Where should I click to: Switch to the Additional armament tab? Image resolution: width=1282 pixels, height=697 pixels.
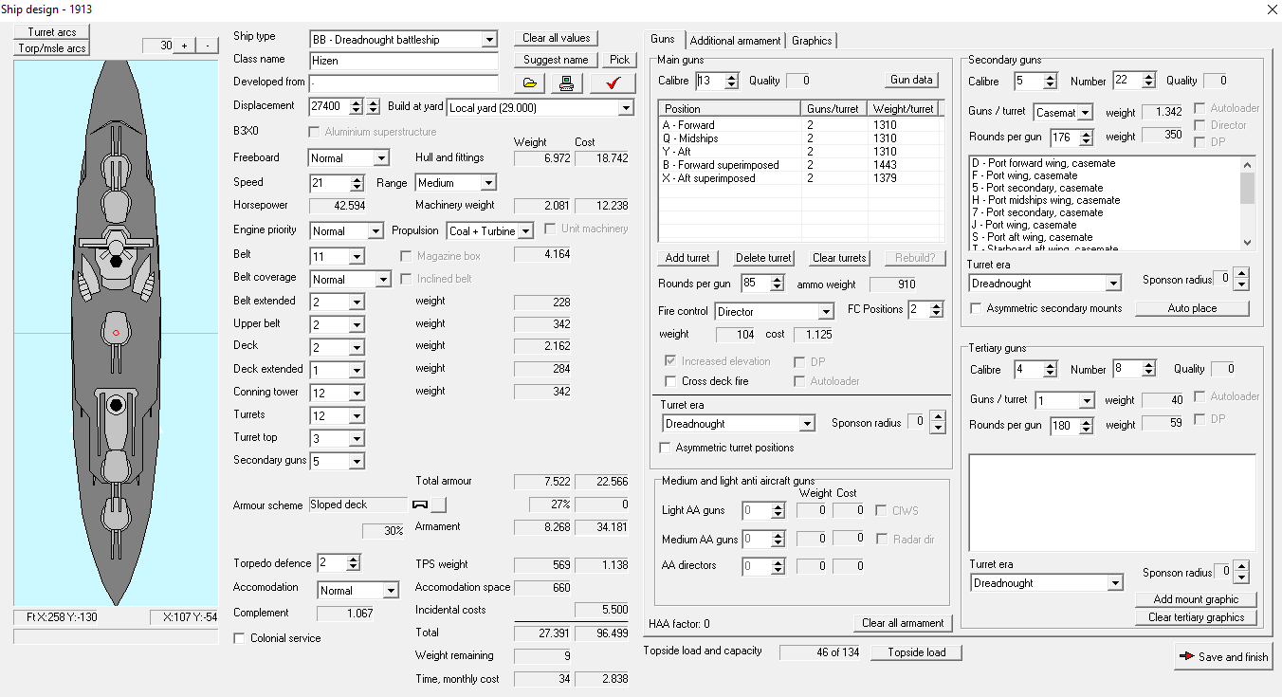click(736, 41)
